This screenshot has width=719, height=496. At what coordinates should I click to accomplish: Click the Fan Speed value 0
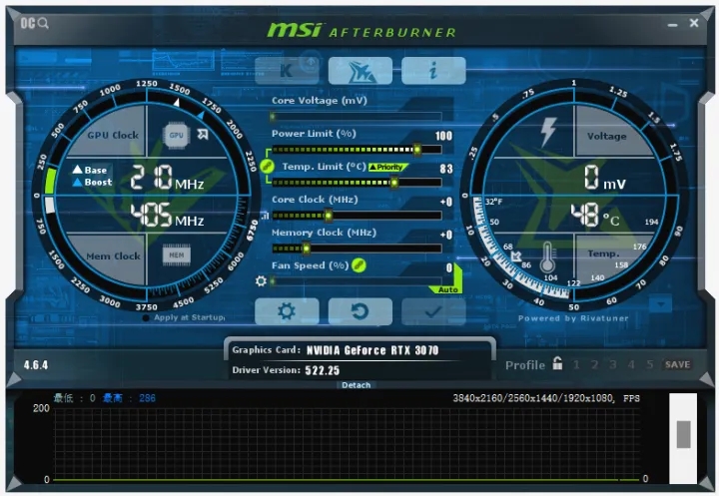449,268
